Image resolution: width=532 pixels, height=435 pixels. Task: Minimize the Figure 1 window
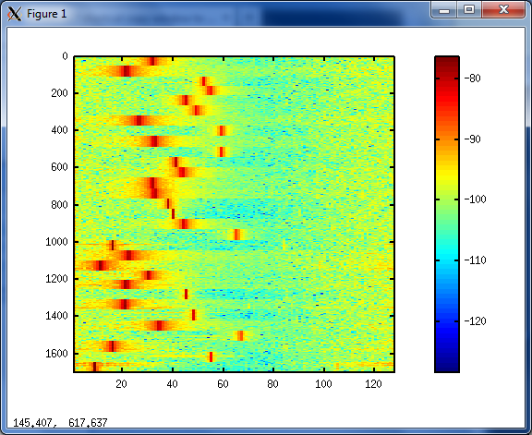tap(443, 10)
